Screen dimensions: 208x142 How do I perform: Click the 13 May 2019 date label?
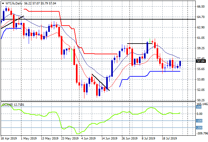pos(49,139)
